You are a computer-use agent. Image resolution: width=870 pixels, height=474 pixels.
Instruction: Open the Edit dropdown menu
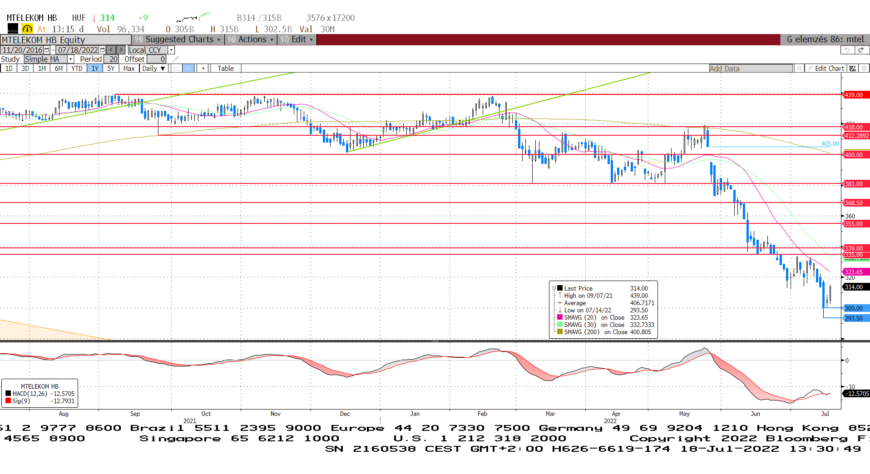point(297,39)
